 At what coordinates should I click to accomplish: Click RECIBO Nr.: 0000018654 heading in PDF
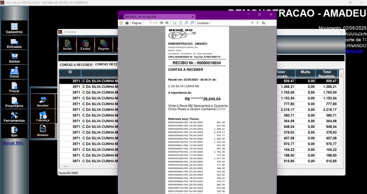click(197, 63)
